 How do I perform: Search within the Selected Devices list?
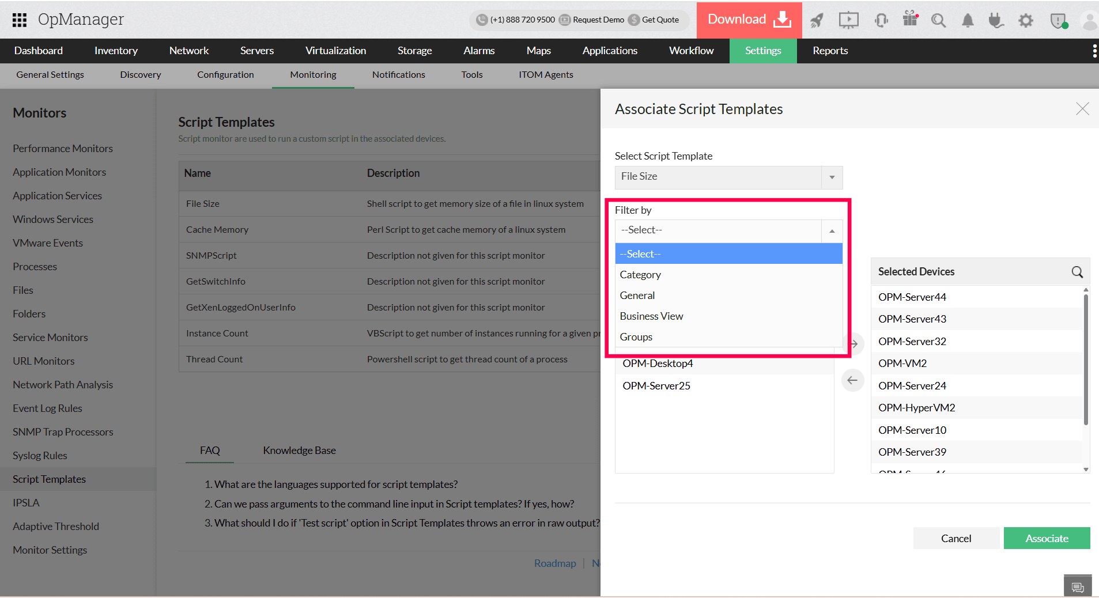point(1077,272)
